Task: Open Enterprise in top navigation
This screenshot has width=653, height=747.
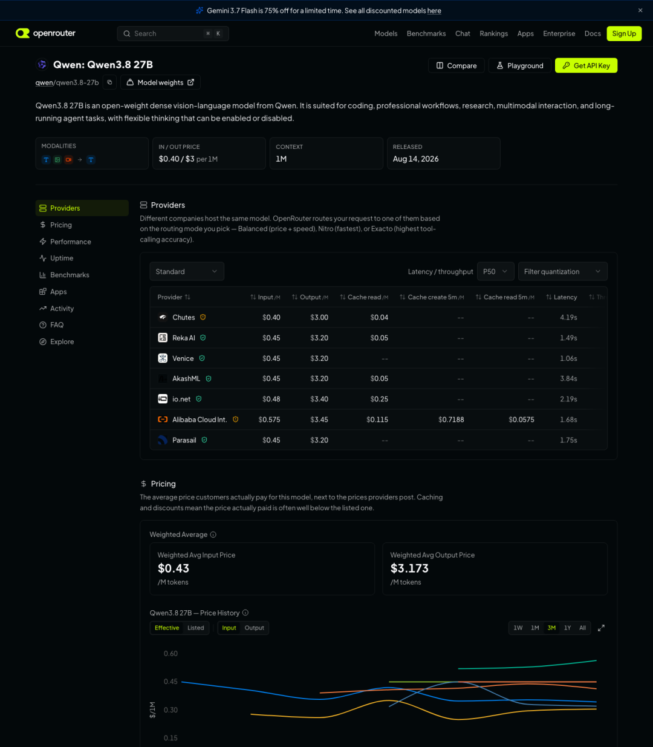Action: [x=559, y=33]
